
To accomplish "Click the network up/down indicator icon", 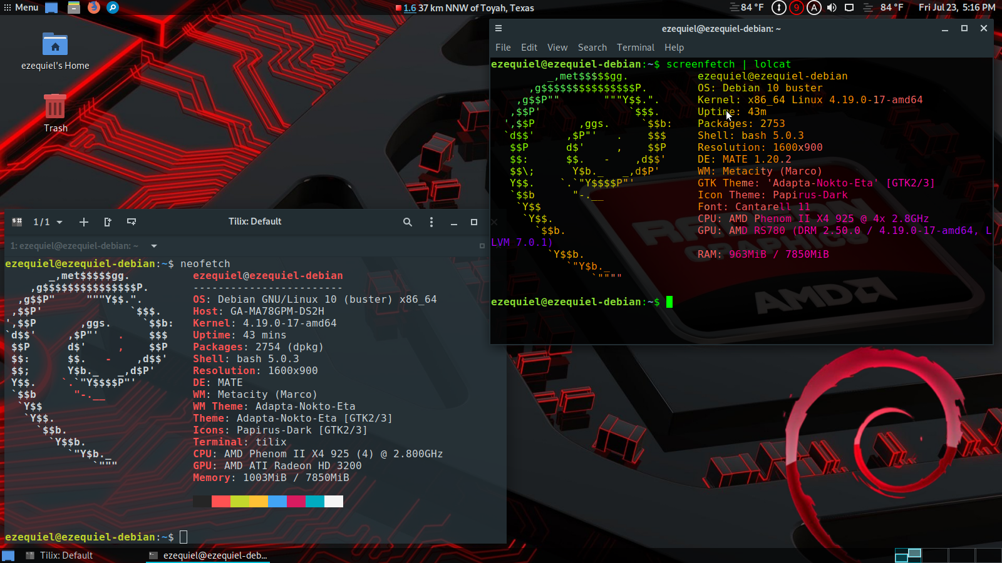I will [x=778, y=8].
